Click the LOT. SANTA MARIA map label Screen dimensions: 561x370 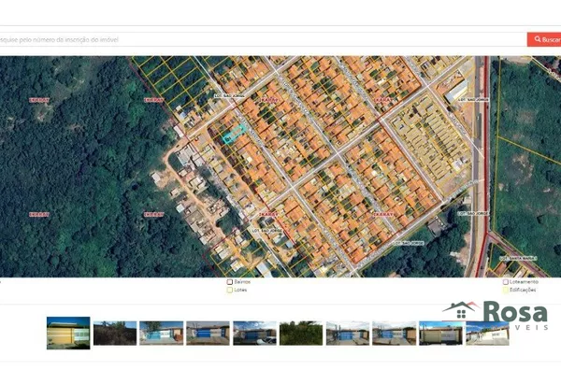coord(518,258)
